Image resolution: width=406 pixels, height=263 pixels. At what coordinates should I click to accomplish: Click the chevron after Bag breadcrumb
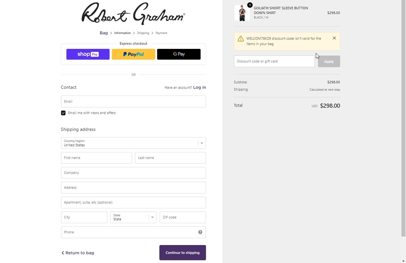coord(111,33)
